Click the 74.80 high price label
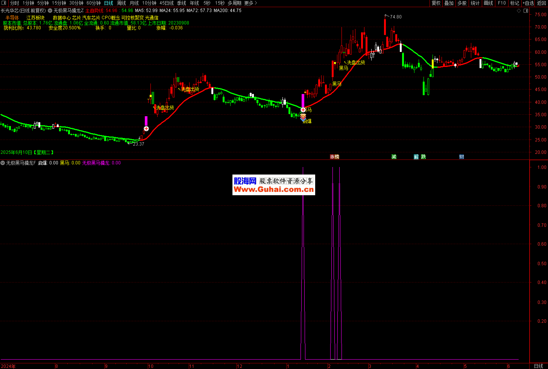Viewport: 548px width, 369px height. coord(396,17)
